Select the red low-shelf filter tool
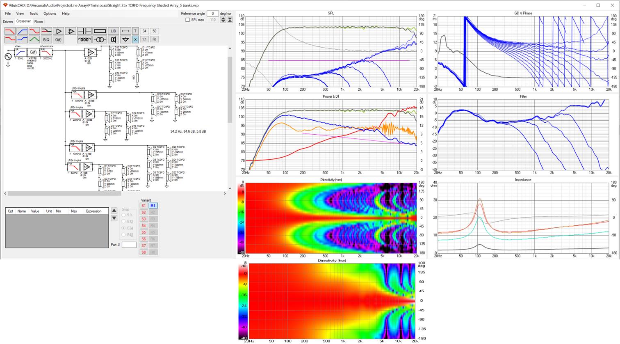 tap(10, 39)
